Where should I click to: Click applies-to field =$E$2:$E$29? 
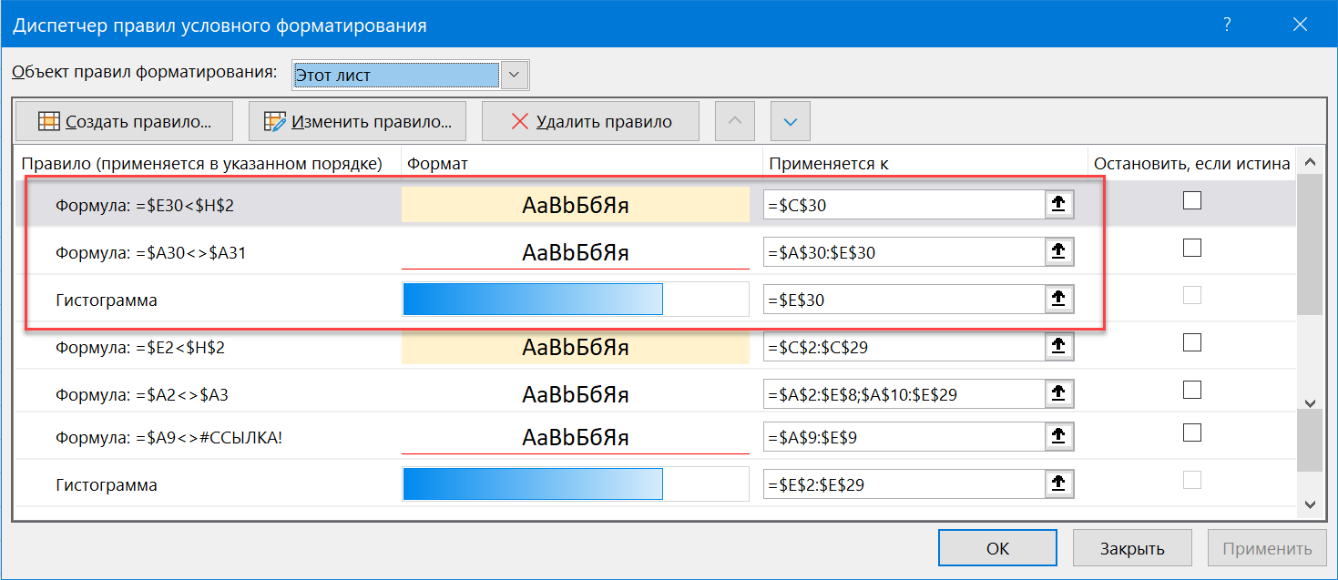(904, 484)
